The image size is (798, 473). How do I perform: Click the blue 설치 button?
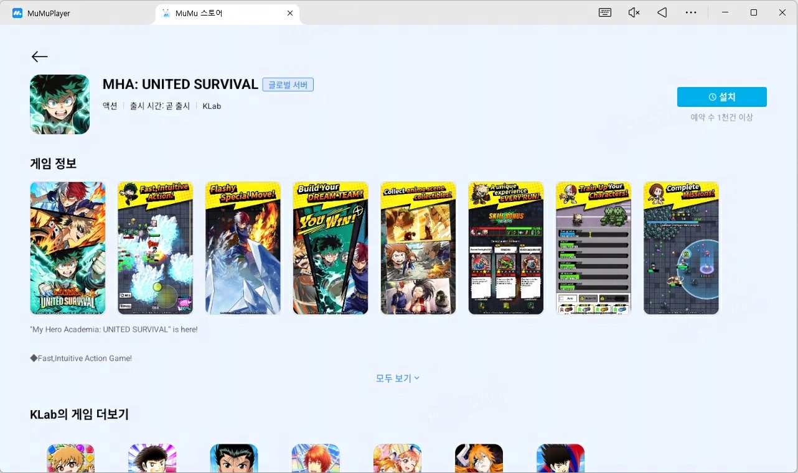(722, 97)
